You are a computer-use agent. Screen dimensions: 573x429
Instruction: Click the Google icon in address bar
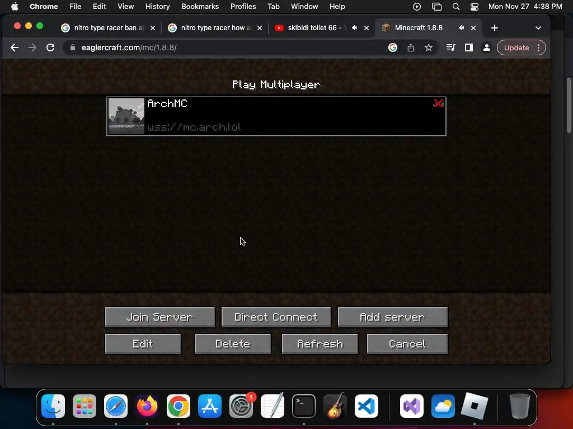coord(392,47)
